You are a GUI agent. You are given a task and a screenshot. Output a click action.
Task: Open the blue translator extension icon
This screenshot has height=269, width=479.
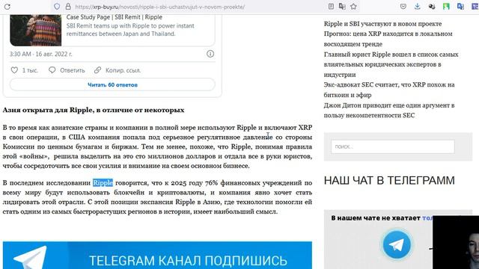pos(460,7)
